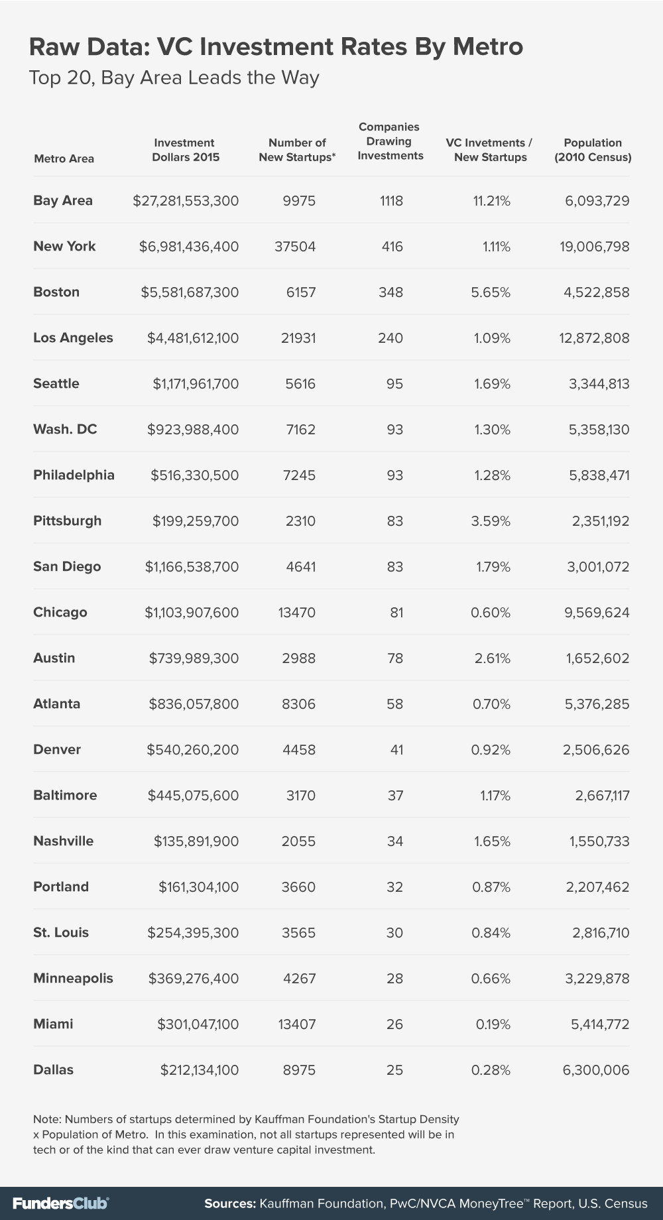The height and width of the screenshot is (1220, 663).
Task: Select Miami's $301,047,100 investment amount
Action: click(x=198, y=1024)
